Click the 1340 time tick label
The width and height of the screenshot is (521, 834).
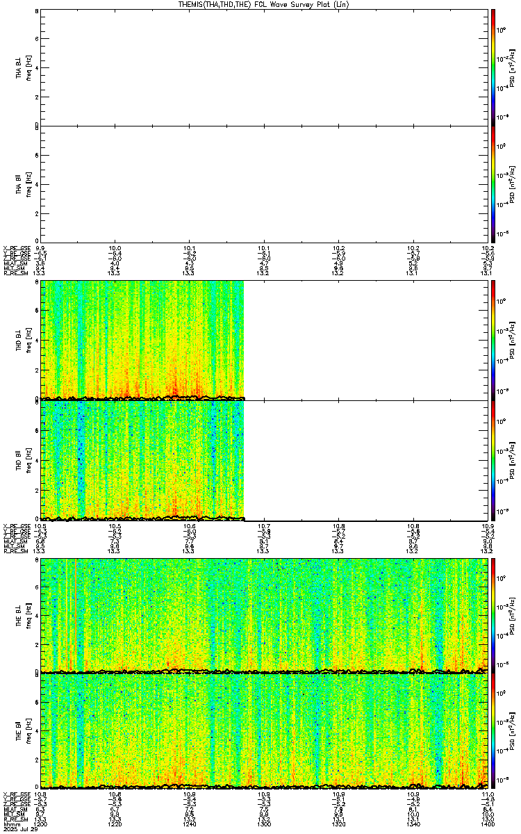(x=413, y=824)
